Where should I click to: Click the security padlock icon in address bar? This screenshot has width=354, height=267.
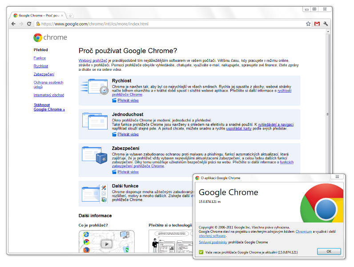pyautogui.click(x=38, y=24)
